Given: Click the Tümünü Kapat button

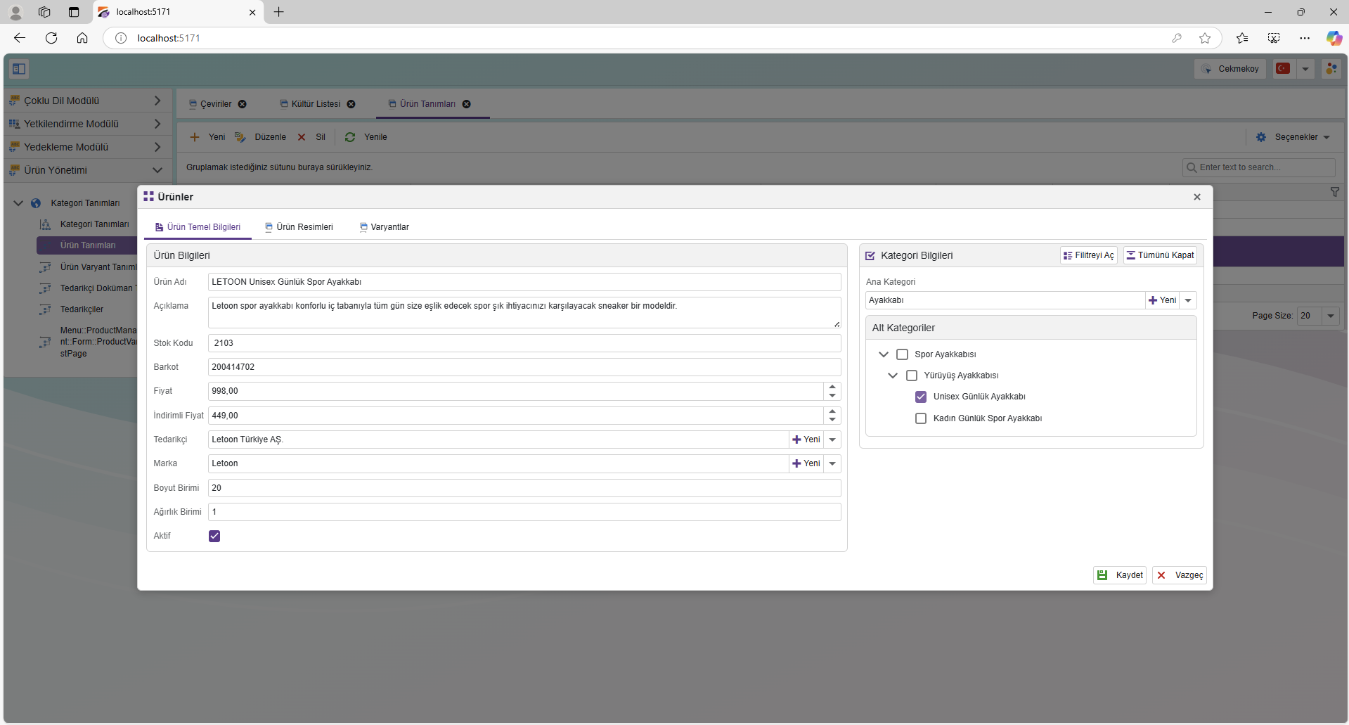Looking at the screenshot, I should [x=1160, y=255].
